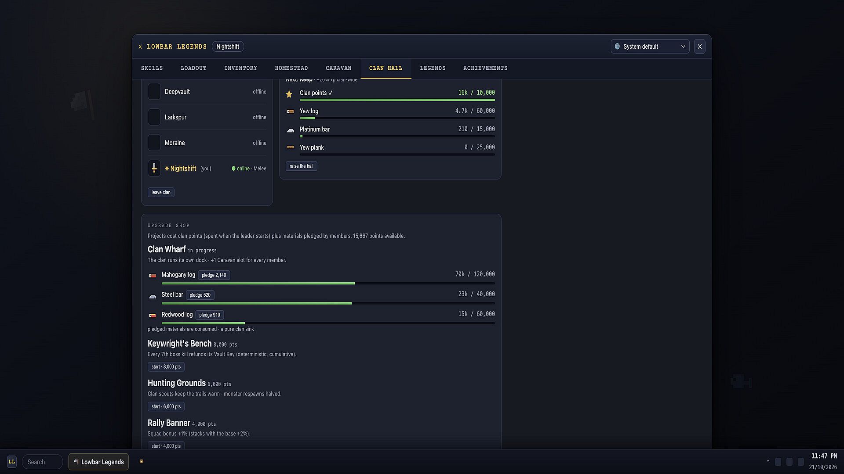Image resolution: width=844 pixels, height=474 pixels.
Task: Open the Loadout tab
Action: coord(193,68)
